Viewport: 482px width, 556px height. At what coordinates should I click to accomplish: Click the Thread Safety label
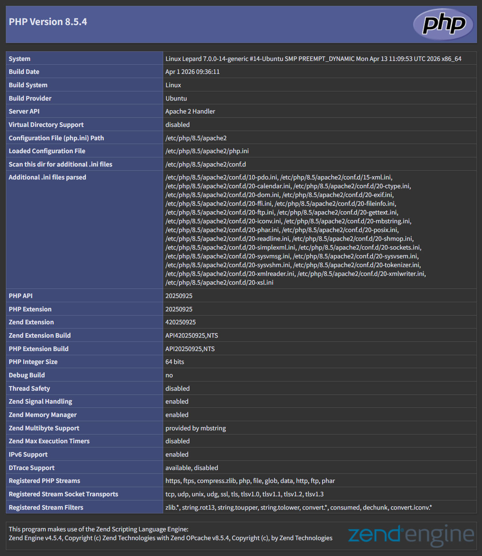click(x=29, y=389)
